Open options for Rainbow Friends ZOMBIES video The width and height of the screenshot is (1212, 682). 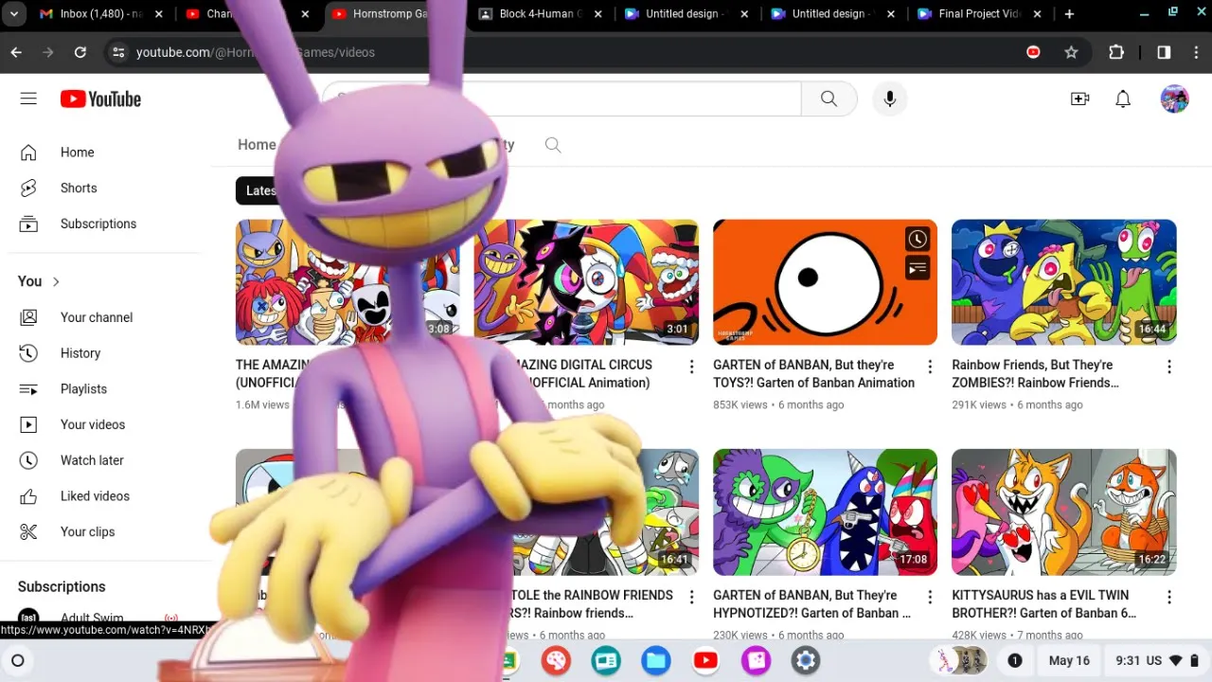(x=1168, y=367)
